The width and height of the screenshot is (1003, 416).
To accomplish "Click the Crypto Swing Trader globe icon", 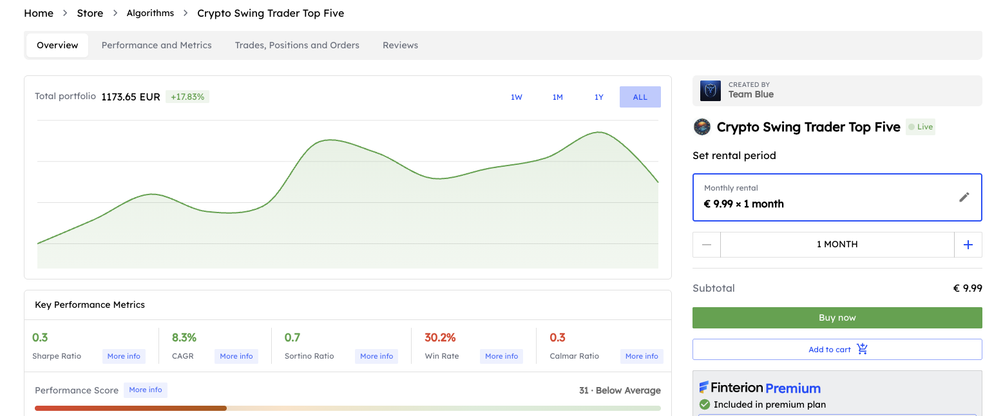I will pos(702,127).
